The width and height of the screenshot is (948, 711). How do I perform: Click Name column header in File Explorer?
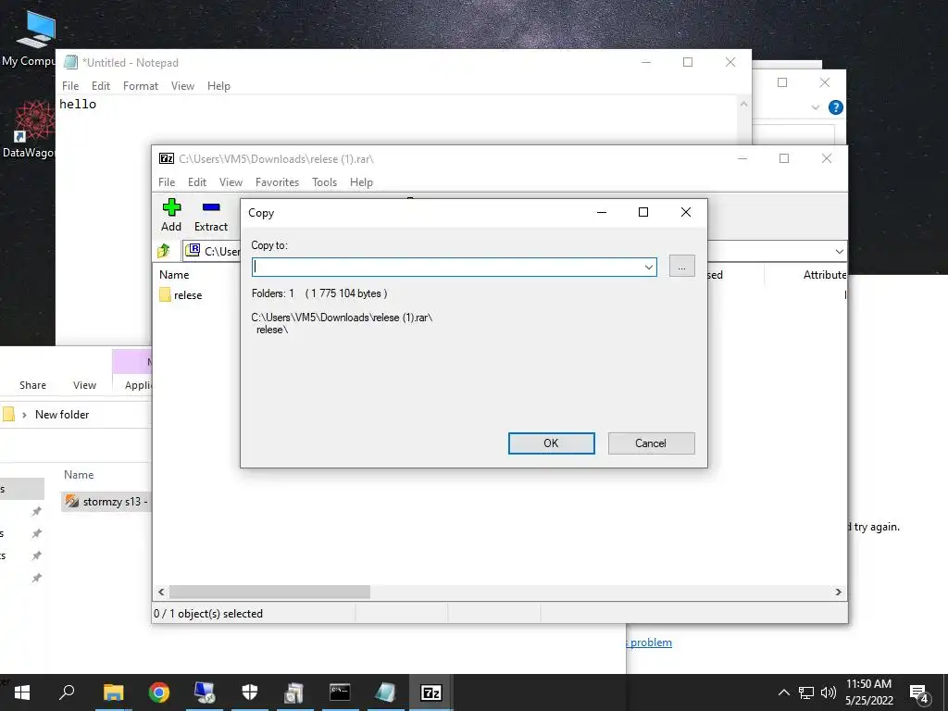(x=79, y=475)
